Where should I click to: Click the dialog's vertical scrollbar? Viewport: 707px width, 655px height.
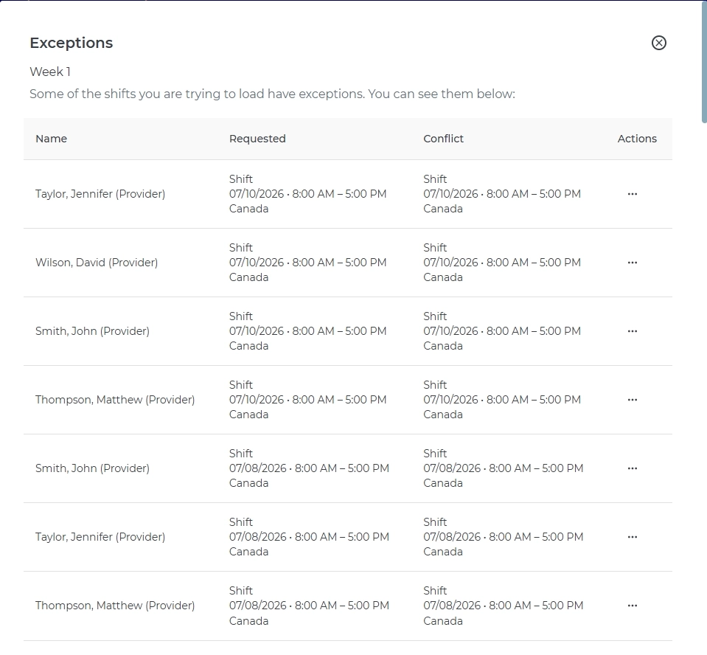point(704,61)
